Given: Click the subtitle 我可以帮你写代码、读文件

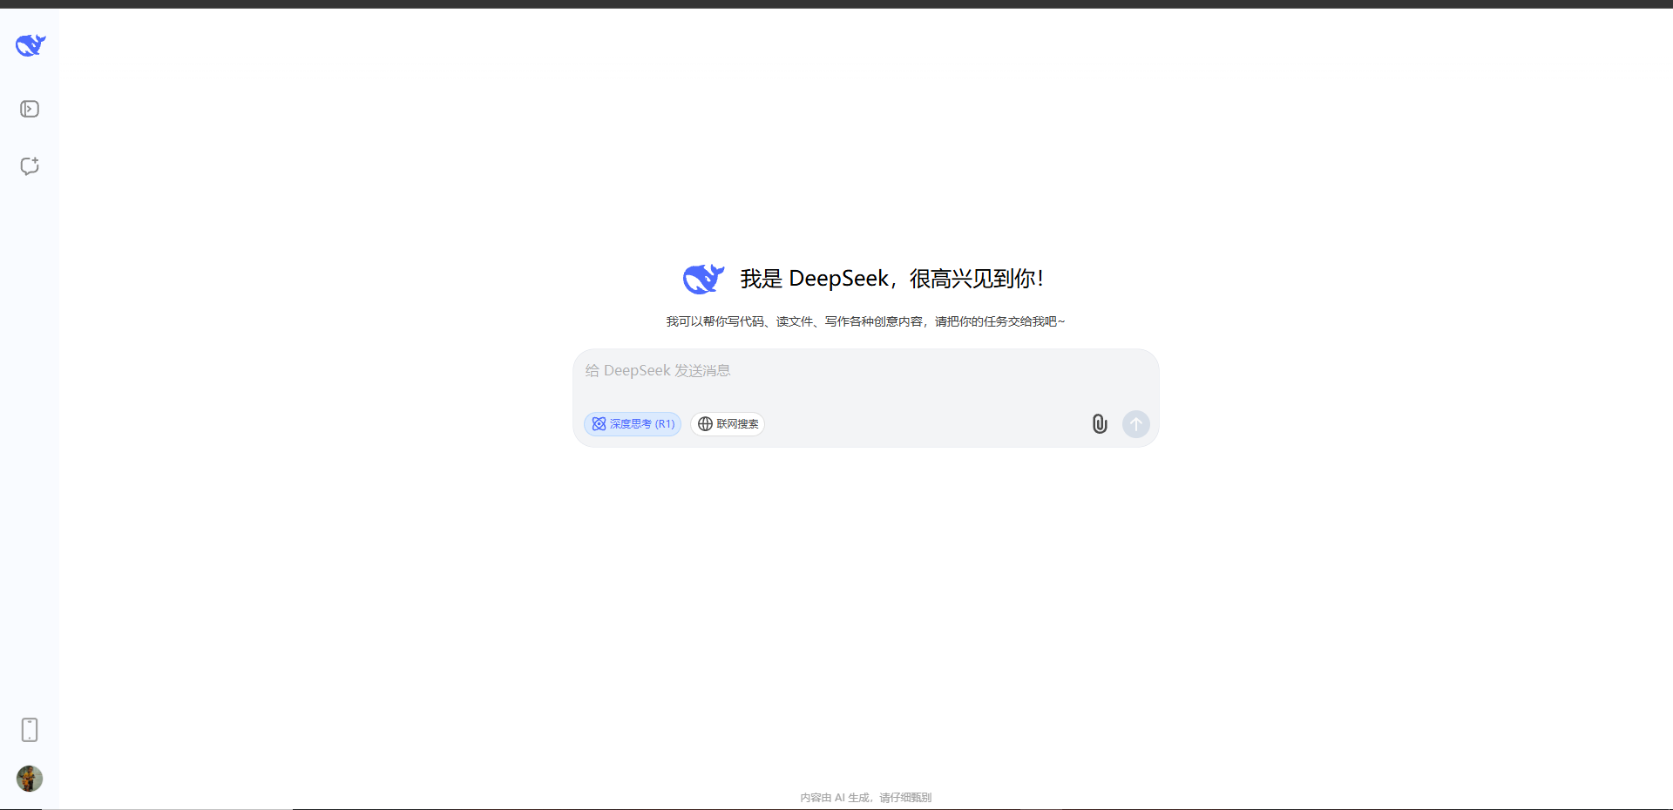Looking at the screenshot, I should (739, 321).
